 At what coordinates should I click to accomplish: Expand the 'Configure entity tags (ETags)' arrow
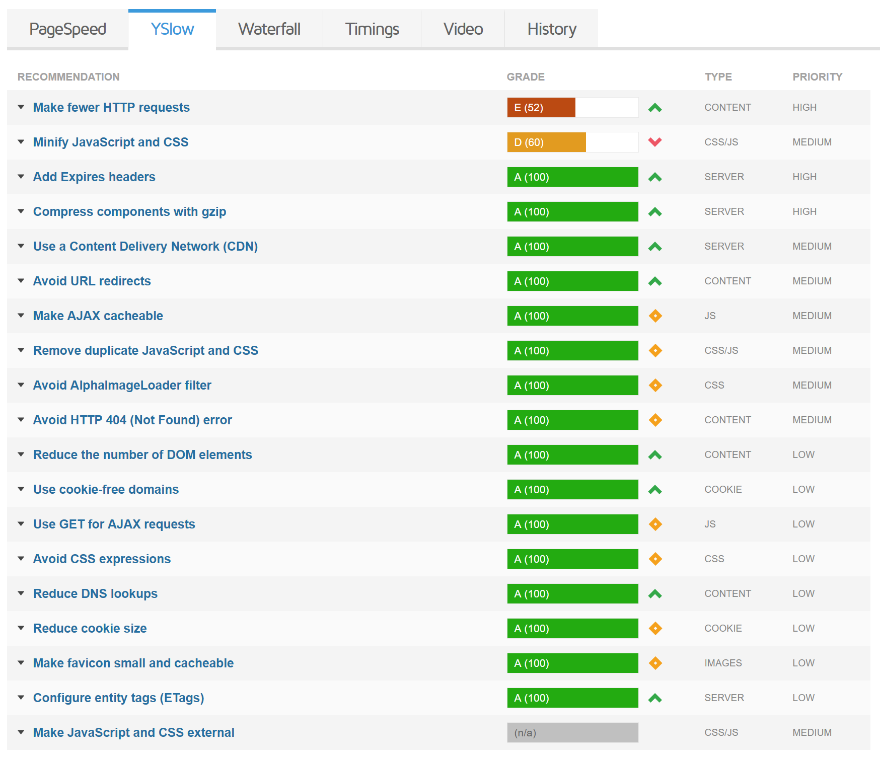pos(21,698)
